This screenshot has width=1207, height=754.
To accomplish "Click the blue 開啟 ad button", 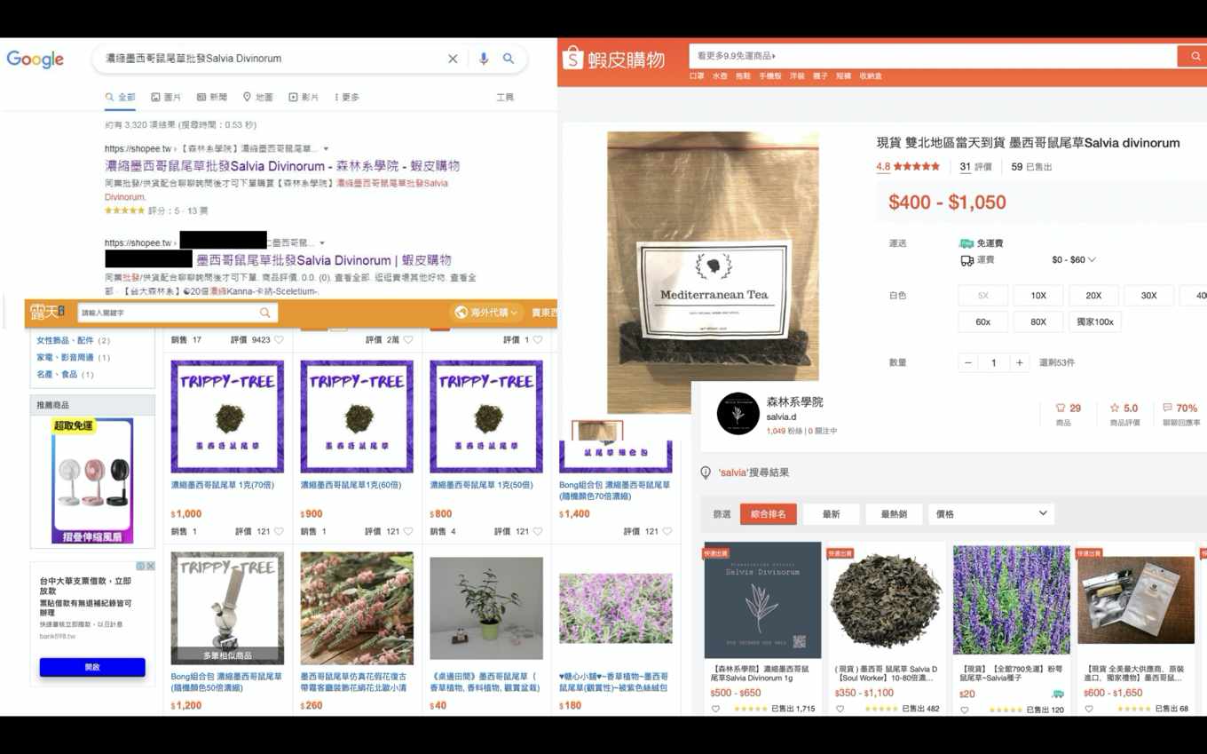I will click(x=92, y=667).
